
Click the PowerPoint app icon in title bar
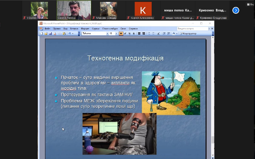click(41, 23)
